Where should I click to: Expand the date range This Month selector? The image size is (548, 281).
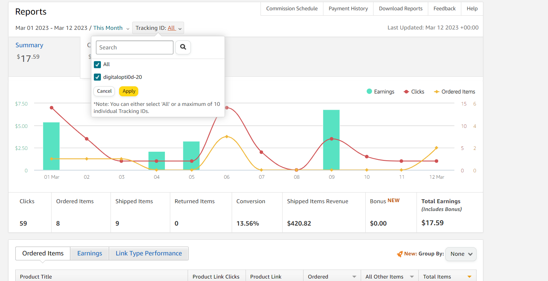point(111,28)
